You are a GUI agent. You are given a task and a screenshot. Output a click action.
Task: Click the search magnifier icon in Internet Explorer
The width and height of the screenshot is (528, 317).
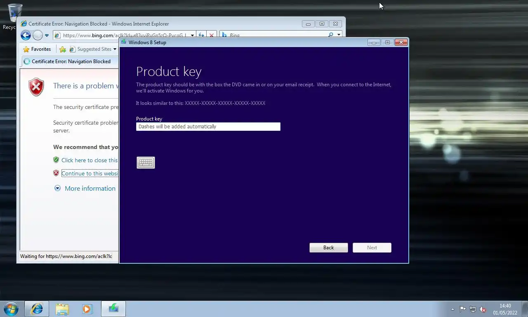(x=331, y=35)
